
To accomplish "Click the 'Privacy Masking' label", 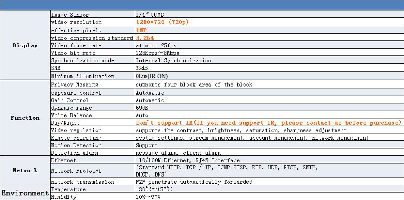I will pyautogui.click(x=74, y=84).
